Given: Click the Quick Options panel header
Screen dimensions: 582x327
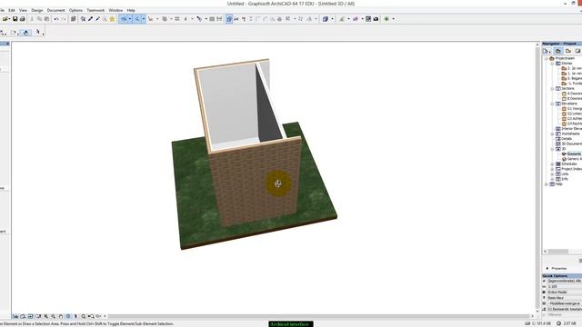Looking at the screenshot, I should (x=562, y=276).
